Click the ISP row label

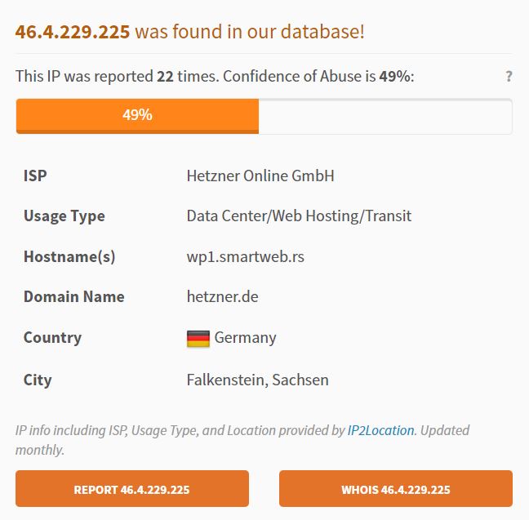35,176
